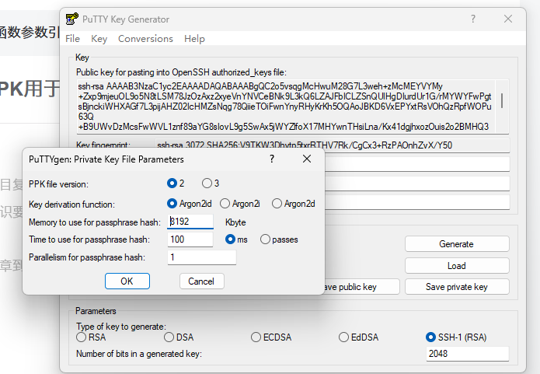Screen dimensions: 540x374
Task: Click 'Number of bits in a generated key:' label
Action: coord(139,354)
